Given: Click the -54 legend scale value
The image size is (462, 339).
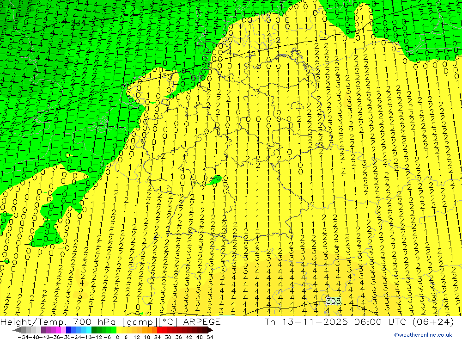Looking at the screenshot, I should coord(23,337).
